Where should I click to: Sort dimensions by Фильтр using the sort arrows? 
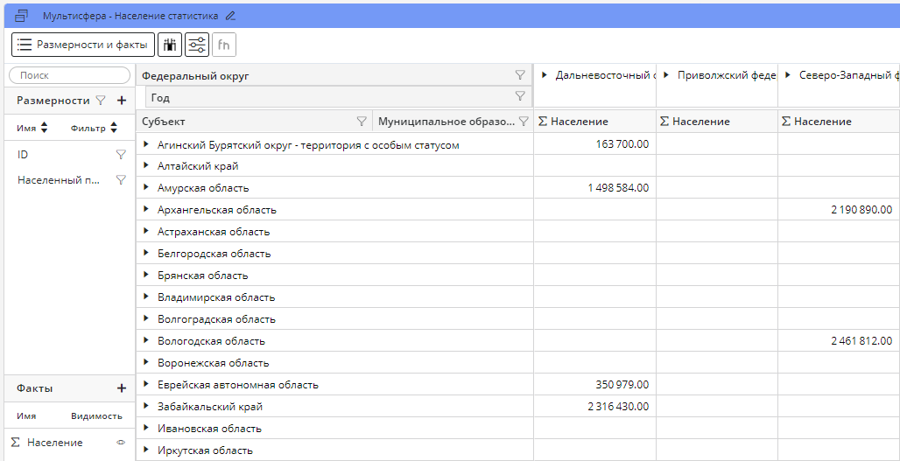pos(113,129)
